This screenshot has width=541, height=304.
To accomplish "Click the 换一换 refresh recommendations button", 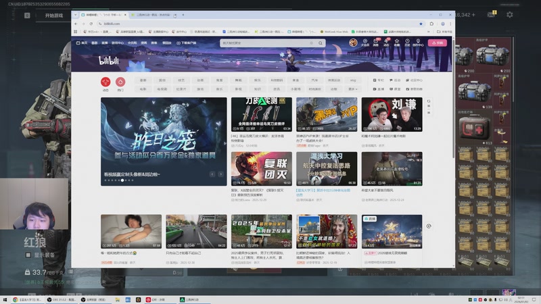I will (429, 107).
